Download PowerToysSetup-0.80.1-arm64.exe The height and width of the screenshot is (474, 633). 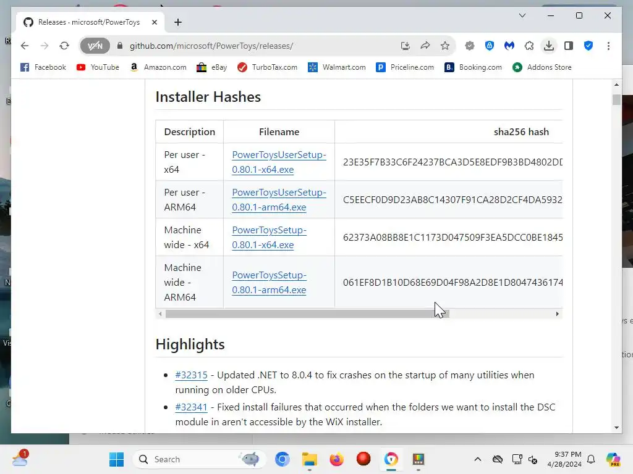pos(270,282)
